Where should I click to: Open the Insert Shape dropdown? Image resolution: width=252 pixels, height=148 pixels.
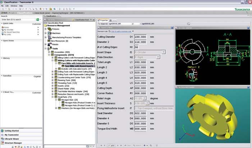pos(164,52)
